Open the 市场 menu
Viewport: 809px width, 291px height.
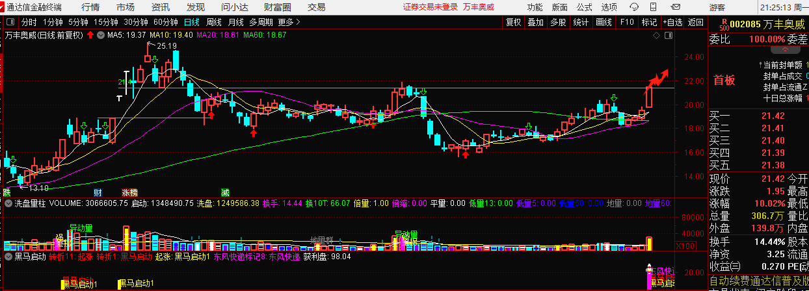[x=126, y=7]
